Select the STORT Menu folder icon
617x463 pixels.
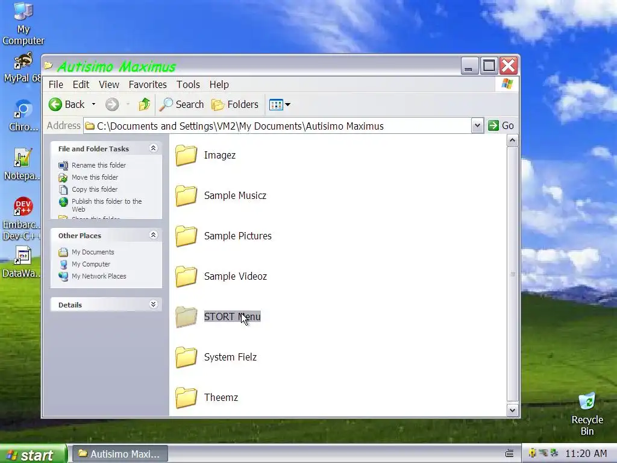[x=186, y=317]
